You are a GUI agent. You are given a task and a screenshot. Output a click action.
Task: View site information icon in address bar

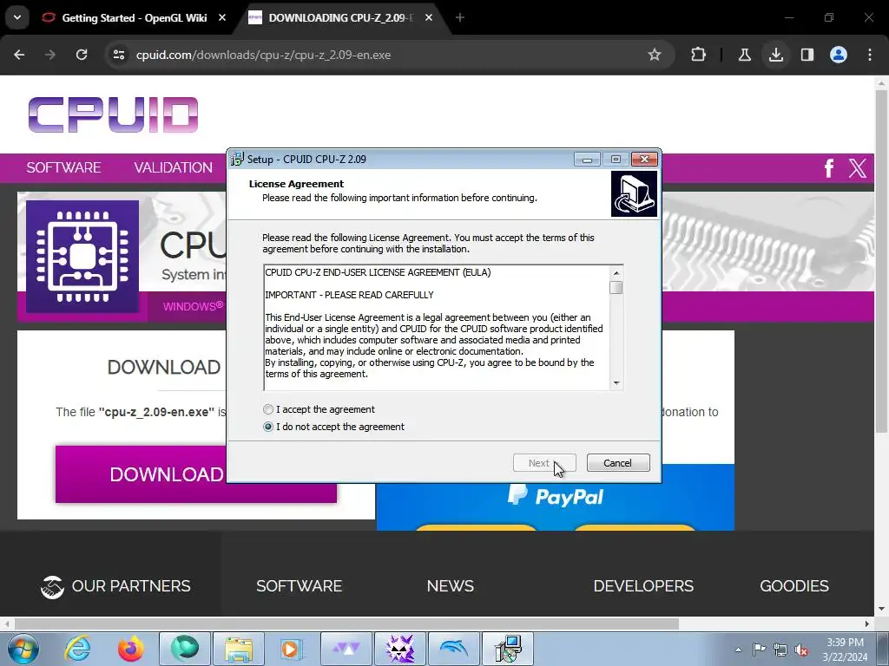point(119,55)
